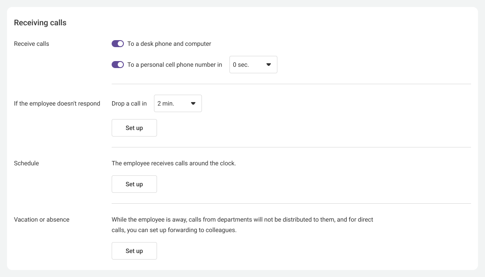Select the "If the employee doesn't respond" label

(57, 103)
